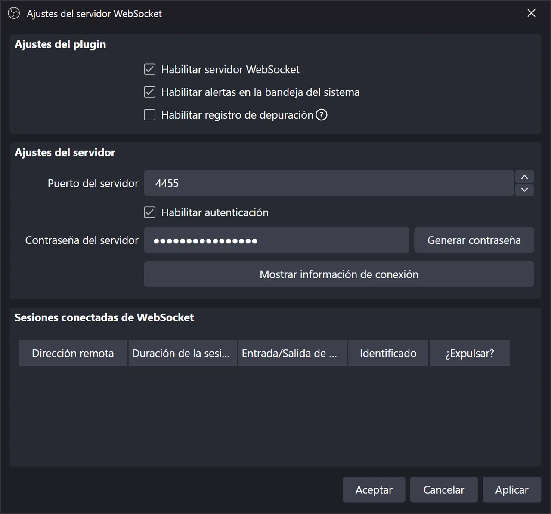551x514 pixels.
Task: Click the Ajustes del plugin heading
Action: pyautogui.click(x=60, y=45)
